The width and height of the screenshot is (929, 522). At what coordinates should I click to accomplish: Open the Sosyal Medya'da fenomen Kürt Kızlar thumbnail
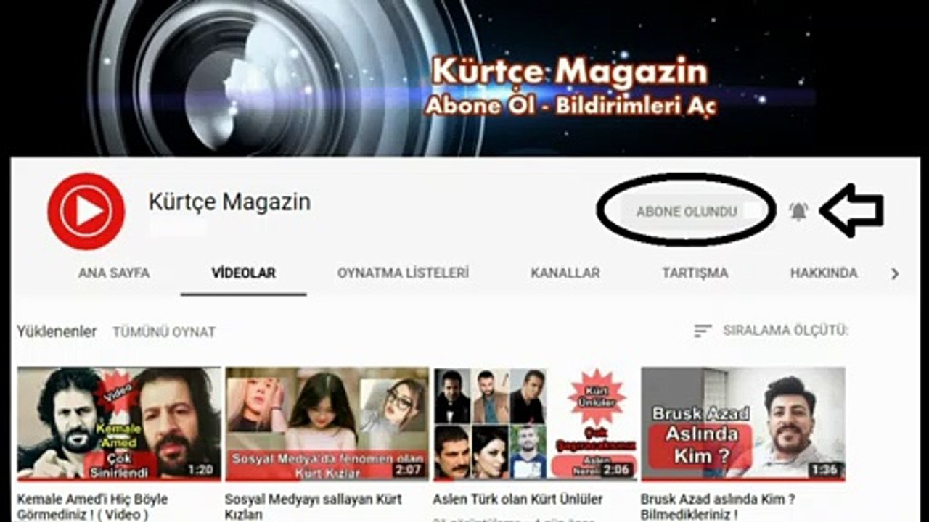pos(327,423)
